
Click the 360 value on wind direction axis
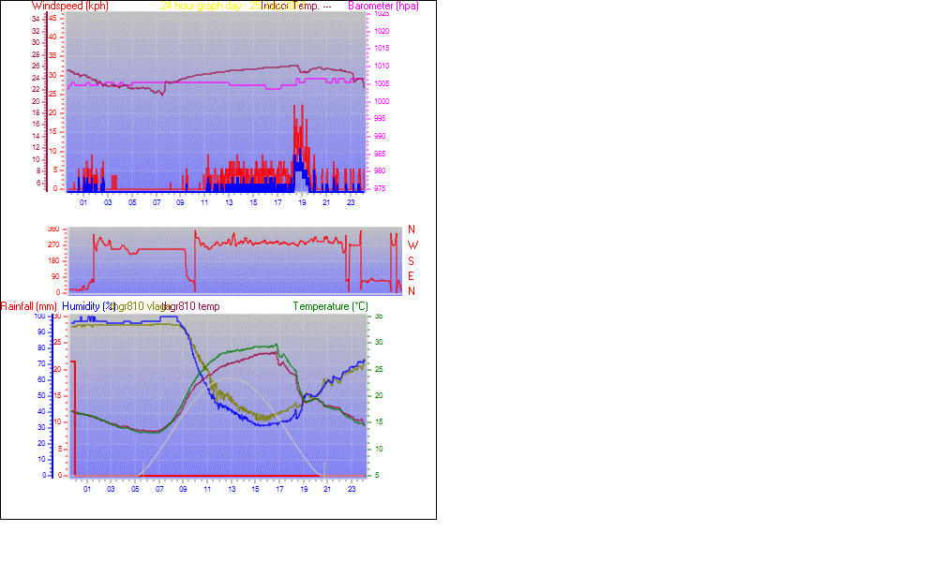click(x=52, y=229)
